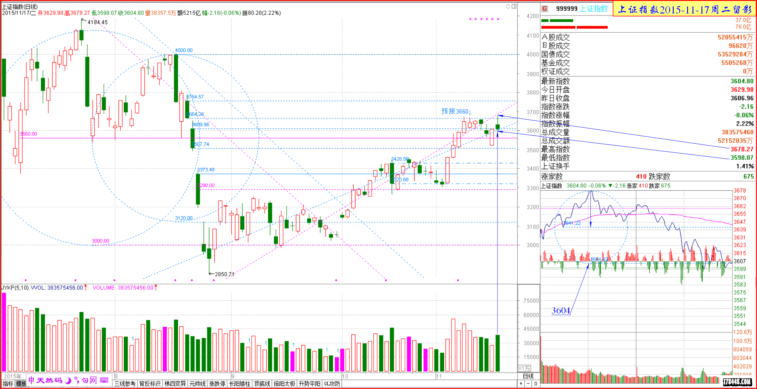Select the 张跌停 indicator tab
This screenshot has width=757, height=389.
coord(217,384)
